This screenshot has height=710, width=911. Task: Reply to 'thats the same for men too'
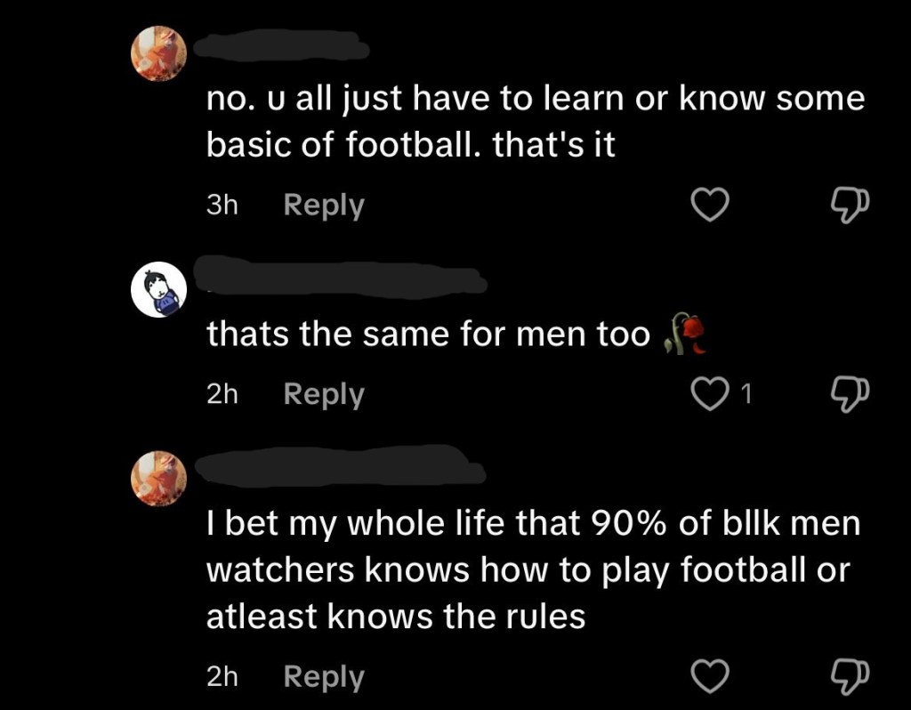click(324, 394)
